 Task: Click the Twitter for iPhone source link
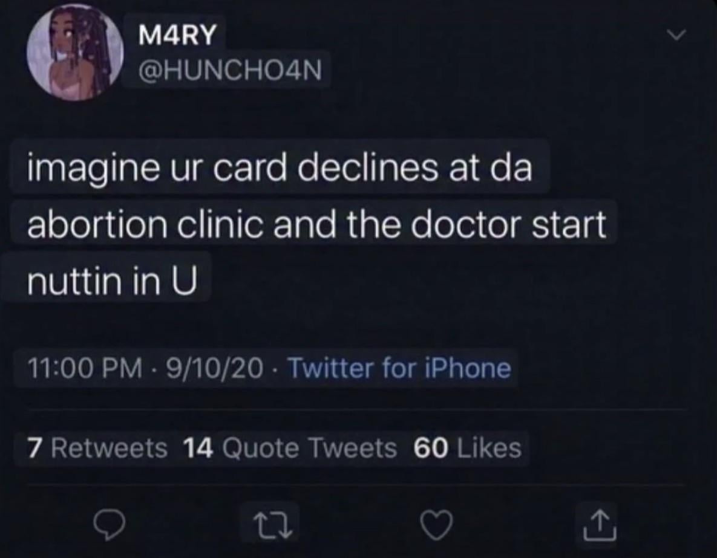[399, 368]
